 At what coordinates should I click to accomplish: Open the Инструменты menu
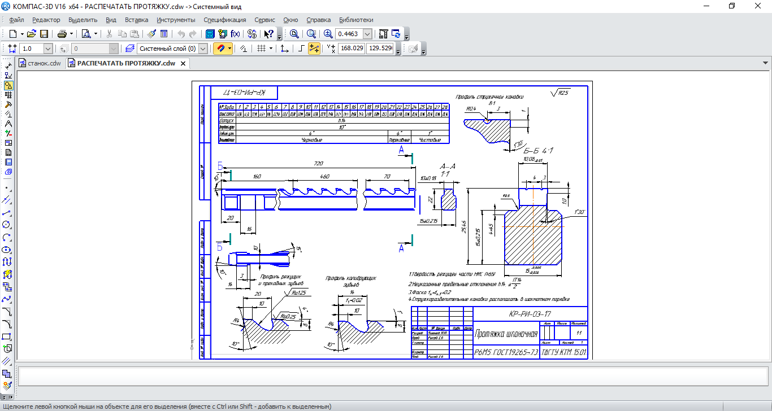click(176, 20)
